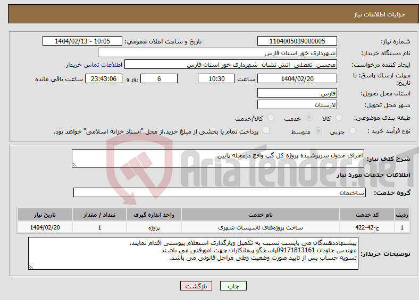
Task: Click the deadline date field 1404/02/20
Action: 297,78
